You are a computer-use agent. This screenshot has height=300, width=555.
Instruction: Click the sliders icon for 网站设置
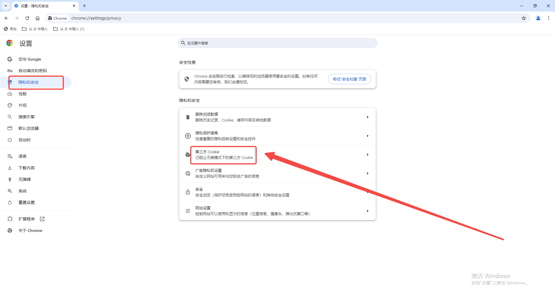(188, 211)
